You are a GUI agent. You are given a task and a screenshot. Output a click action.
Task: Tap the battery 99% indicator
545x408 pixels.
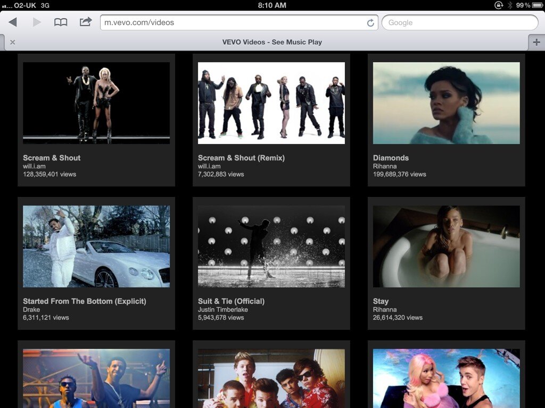click(529, 5)
